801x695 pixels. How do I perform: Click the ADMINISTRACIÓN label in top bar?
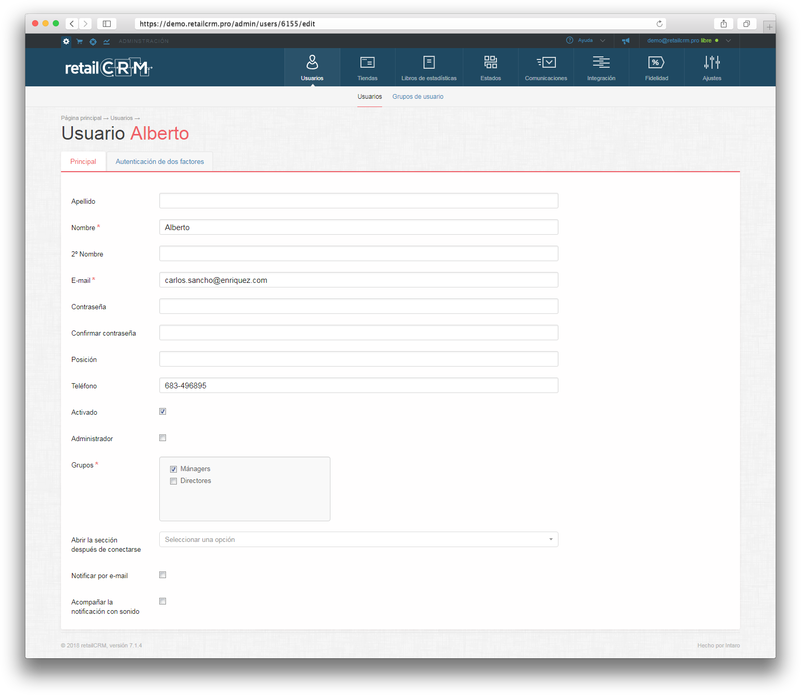pos(144,41)
